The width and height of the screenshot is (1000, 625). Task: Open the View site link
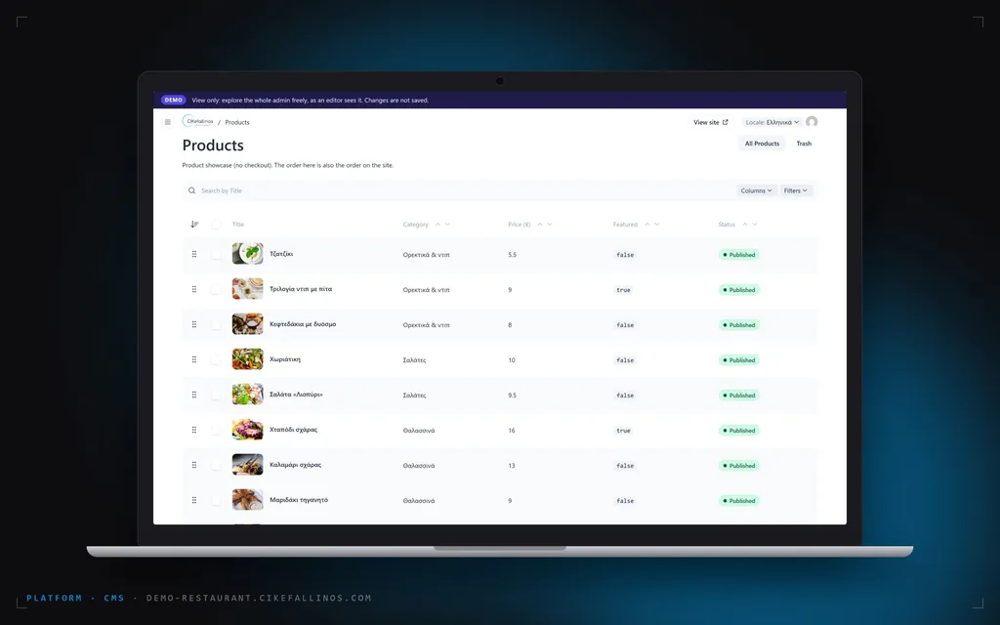coord(711,122)
